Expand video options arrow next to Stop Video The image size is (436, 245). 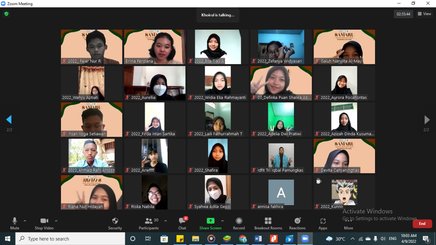[56, 221]
